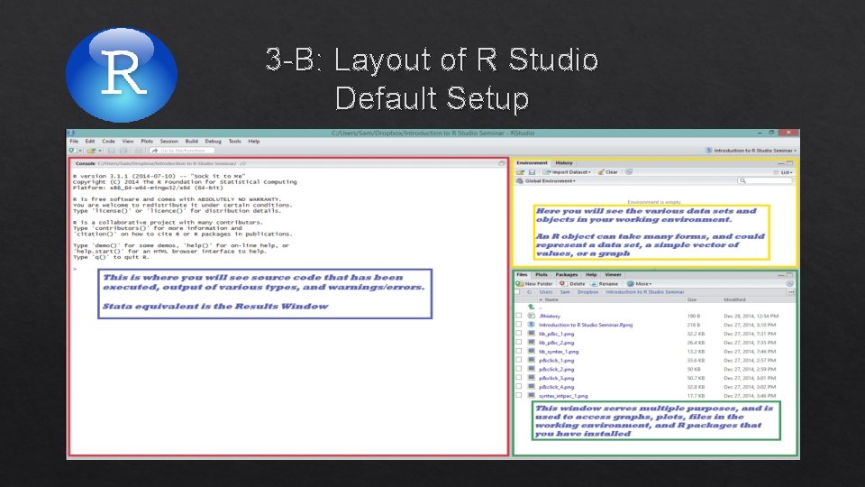Open the recent files dropdown arrow beside Open icon
This screenshot has height=487, width=865.
click(x=100, y=151)
